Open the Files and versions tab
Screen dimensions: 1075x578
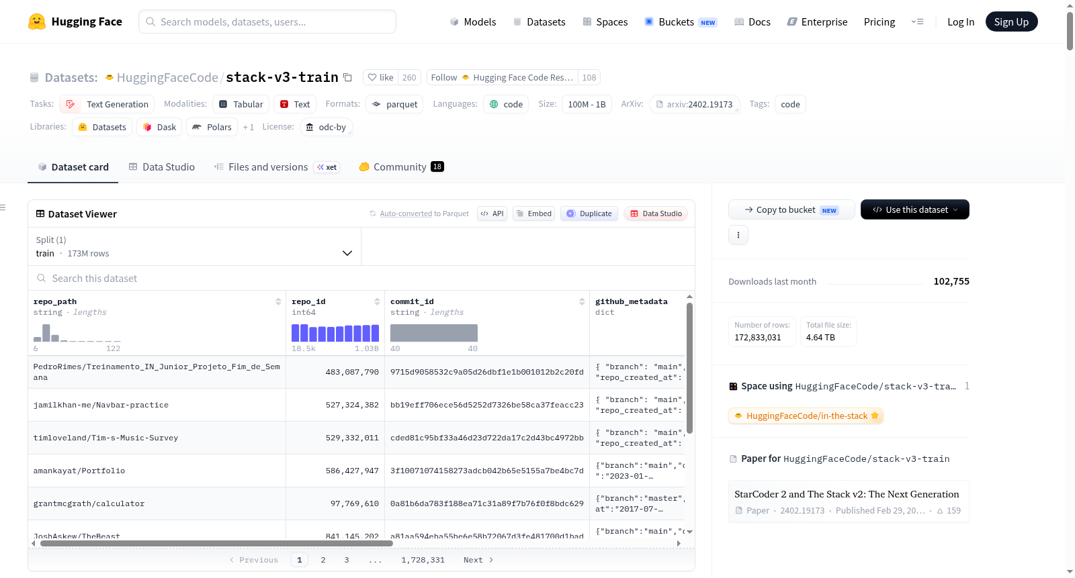tap(276, 167)
